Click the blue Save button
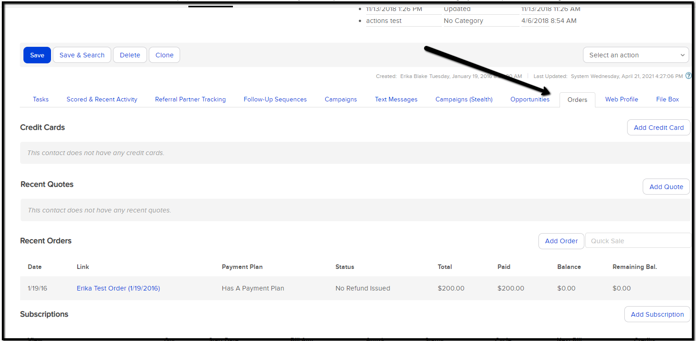Screen dimensions: 696x341 tap(37, 55)
